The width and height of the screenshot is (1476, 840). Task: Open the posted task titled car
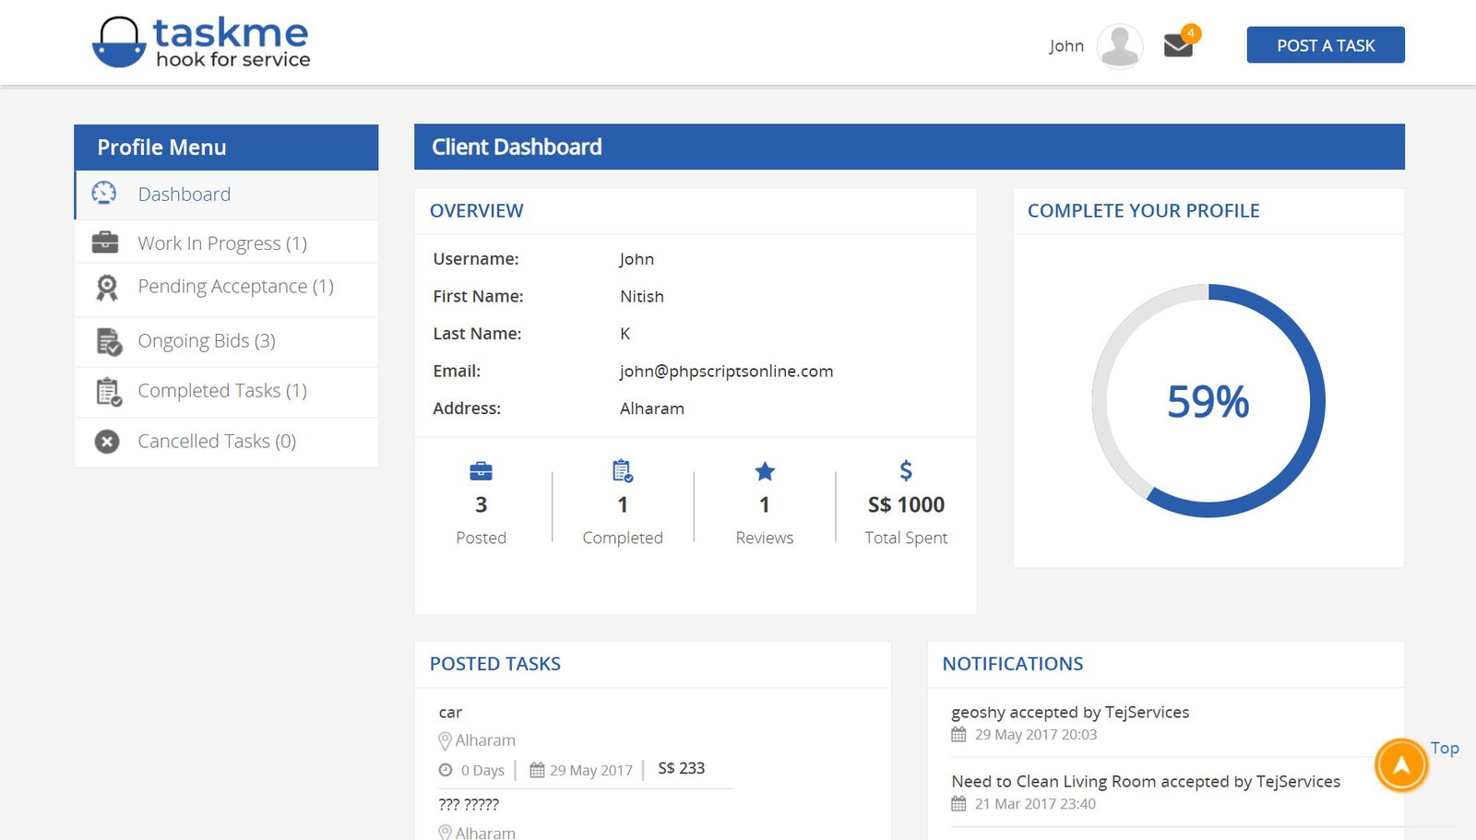coord(450,713)
